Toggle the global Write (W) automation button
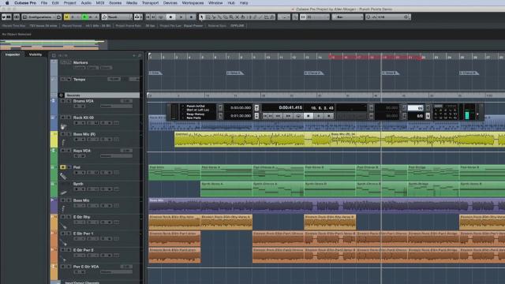 (91, 17)
